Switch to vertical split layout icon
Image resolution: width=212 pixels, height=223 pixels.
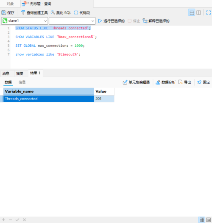coord(198,13)
